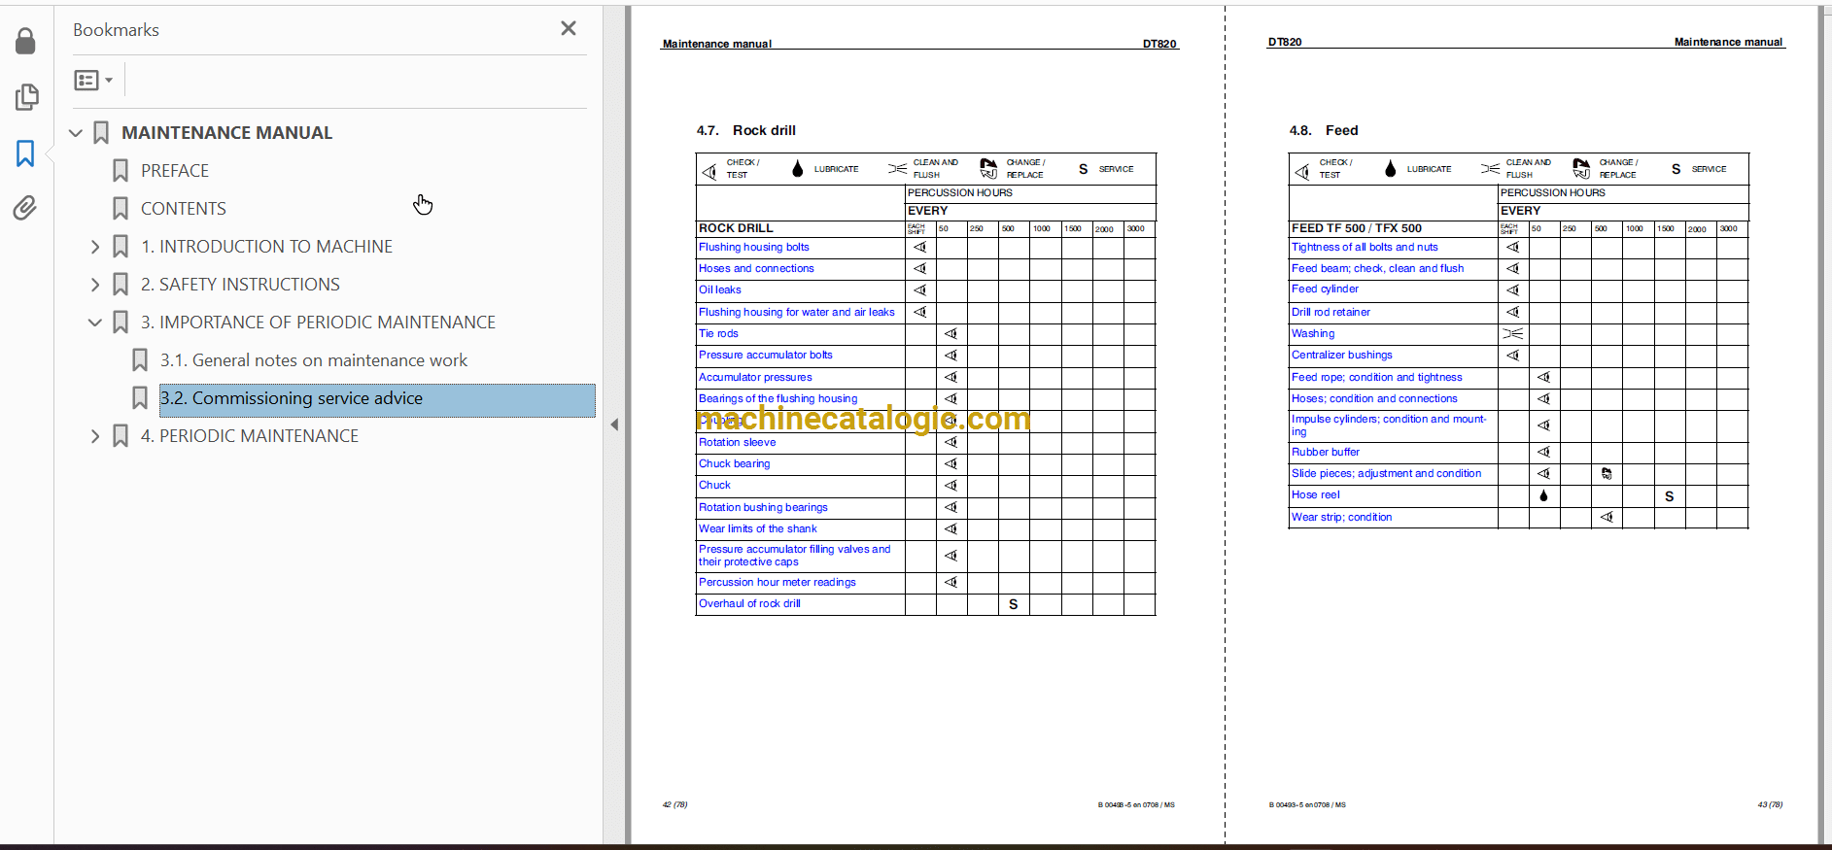1832x850 pixels.
Task: Open 3. IMPORTANCE OF PERIODIC MAINTENANCE bookmark
Action: click(x=318, y=323)
